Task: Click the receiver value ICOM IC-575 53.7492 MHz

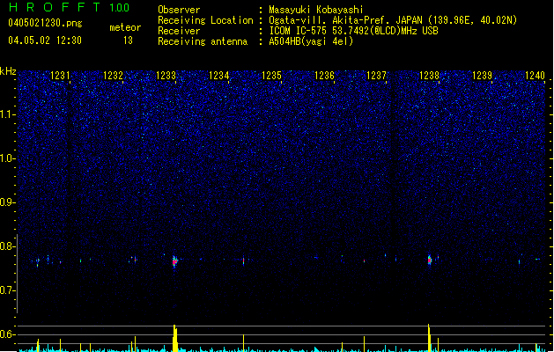Action: [x=353, y=31]
